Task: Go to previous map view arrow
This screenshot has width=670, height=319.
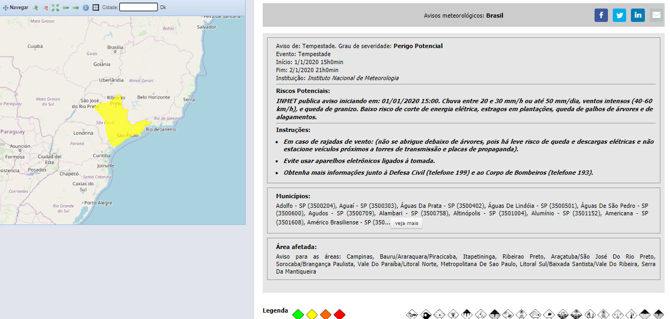Action: click(66, 7)
